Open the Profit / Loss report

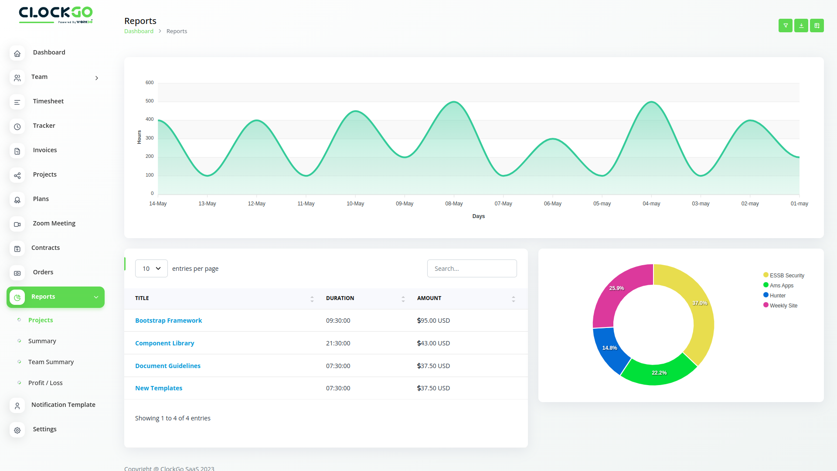[x=45, y=383]
